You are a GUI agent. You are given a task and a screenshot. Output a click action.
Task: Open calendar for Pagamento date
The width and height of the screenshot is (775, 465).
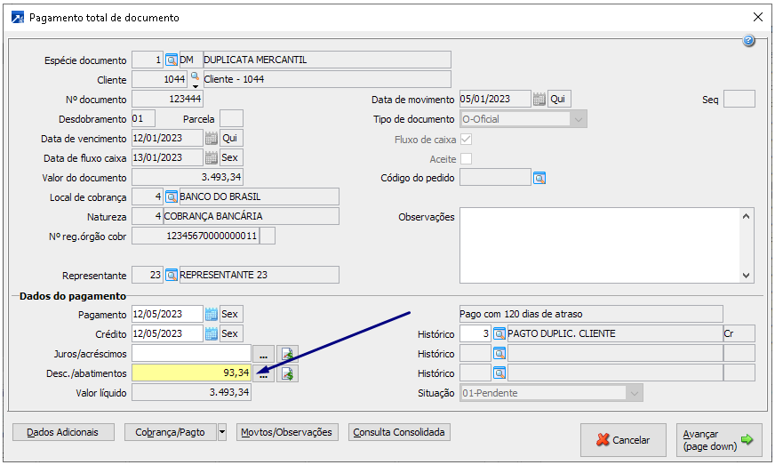point(212,314)
